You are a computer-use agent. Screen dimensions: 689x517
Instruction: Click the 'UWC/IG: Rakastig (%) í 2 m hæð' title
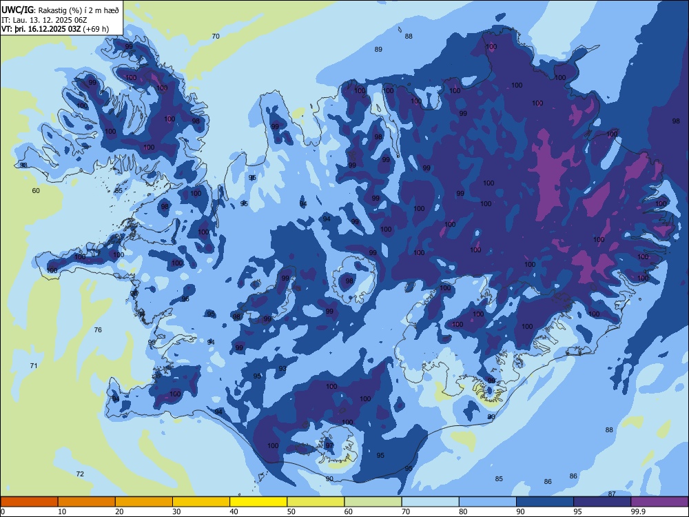click(x=60, y=10)
